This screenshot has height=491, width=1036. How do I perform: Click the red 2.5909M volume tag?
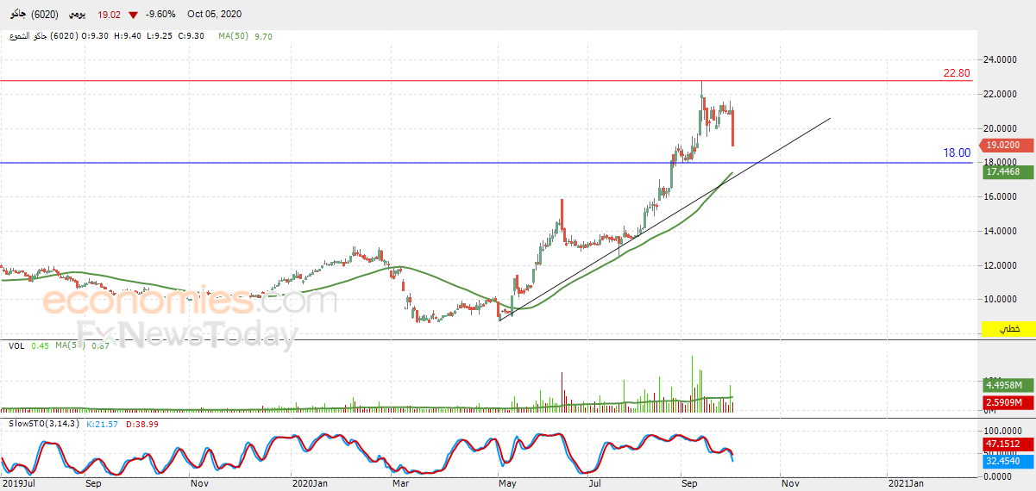point(1005,402)
